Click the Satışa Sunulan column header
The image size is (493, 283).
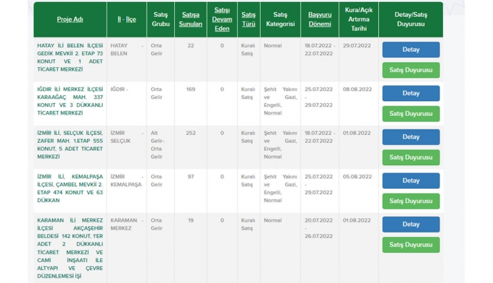click(x=190, y=20)
